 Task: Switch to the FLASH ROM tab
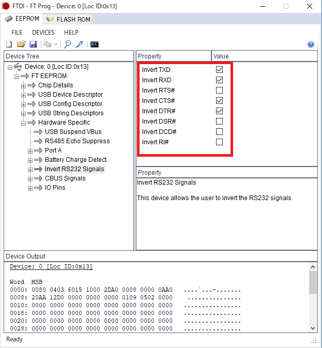pyautogui.click(x=68, y=19)
